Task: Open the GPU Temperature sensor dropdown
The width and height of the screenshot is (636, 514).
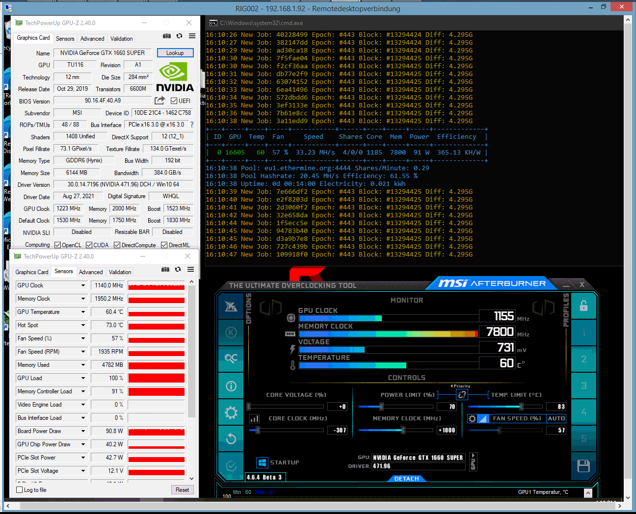Action: [83, 312]
